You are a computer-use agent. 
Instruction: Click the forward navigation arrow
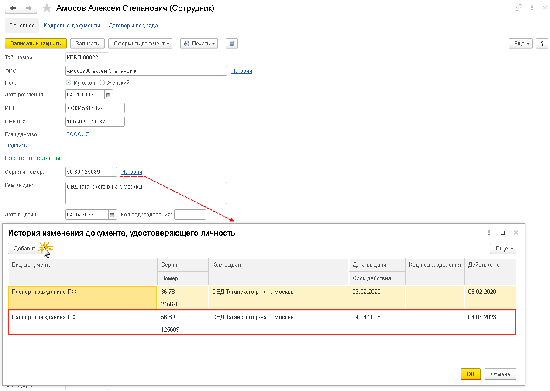[29, 8]
